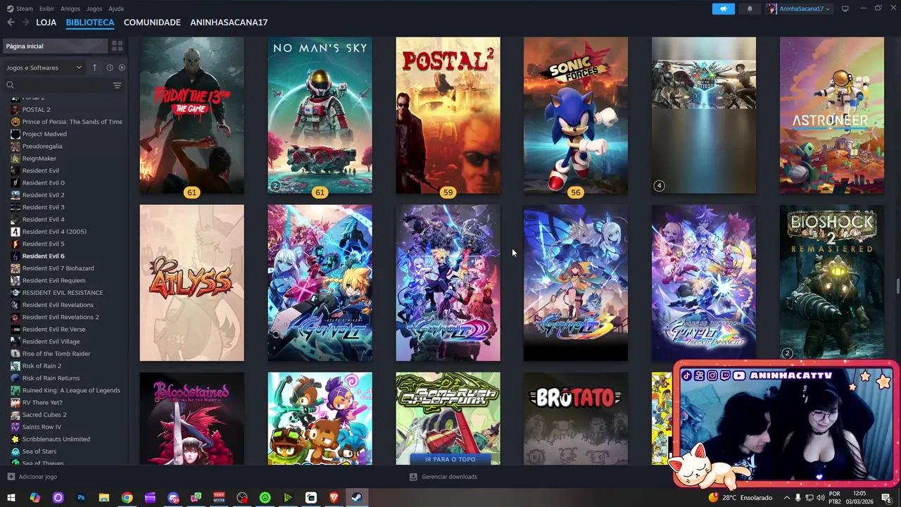Click the recent activity clock icon

(110, 68)
